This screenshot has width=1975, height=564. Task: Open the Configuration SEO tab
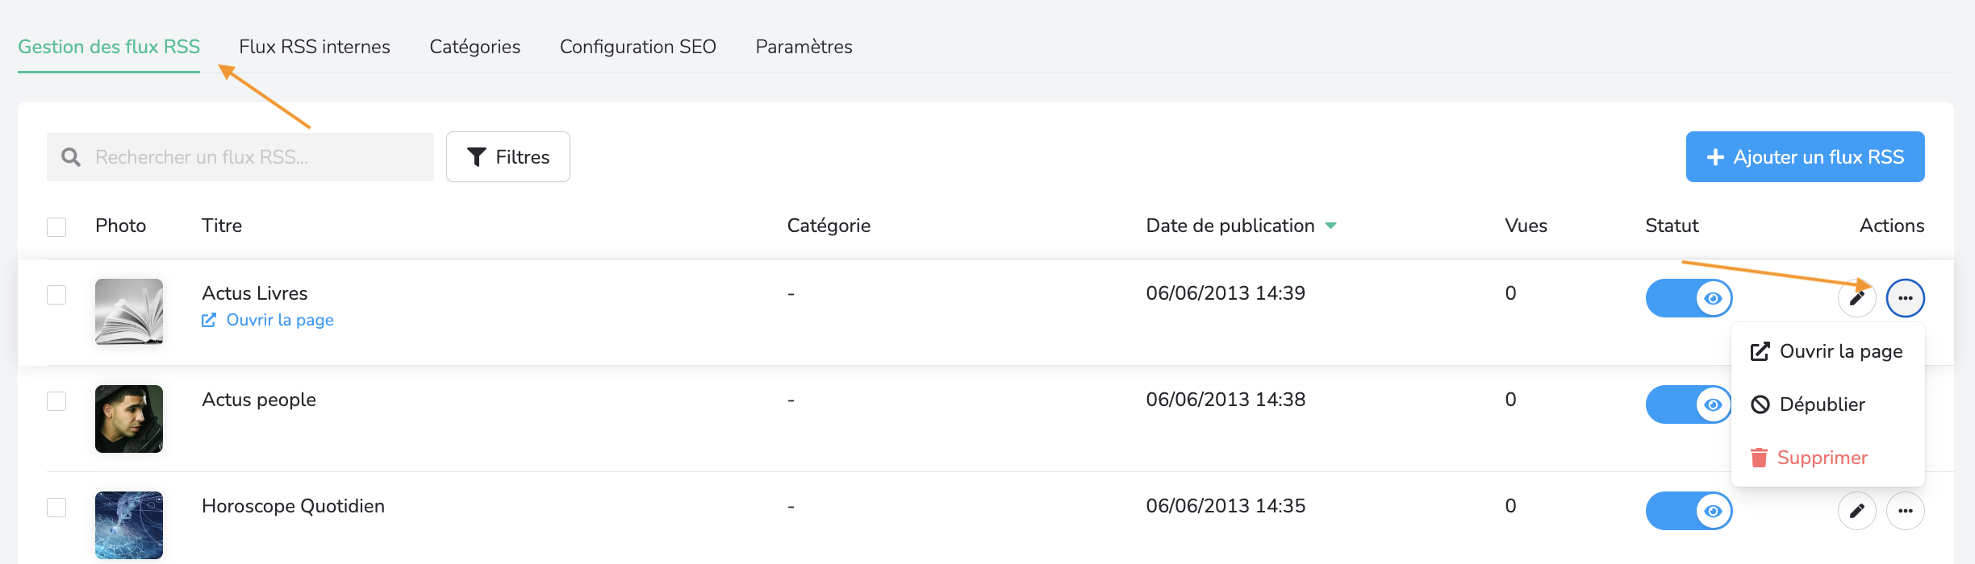637,47
